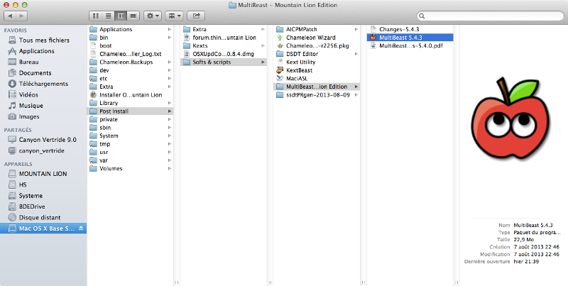The height and width of the screenshot is (286, 568).
Task: Expand the Applications folder arrow
Action: pyautogui.click(x=170, y=29)
